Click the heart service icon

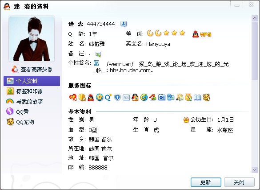[73, 97]
